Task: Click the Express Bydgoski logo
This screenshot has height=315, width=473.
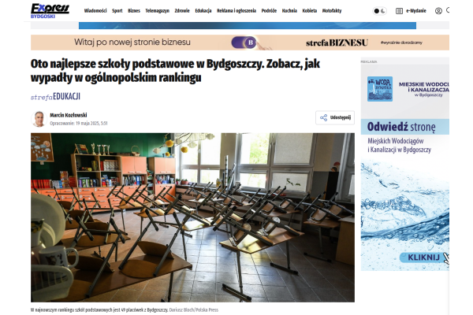Action: tap(50, 11)
